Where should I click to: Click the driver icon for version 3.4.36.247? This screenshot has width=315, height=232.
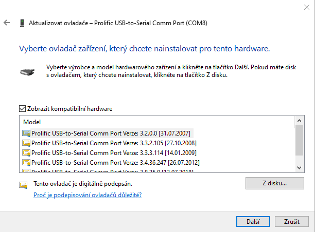coord(26,163)
